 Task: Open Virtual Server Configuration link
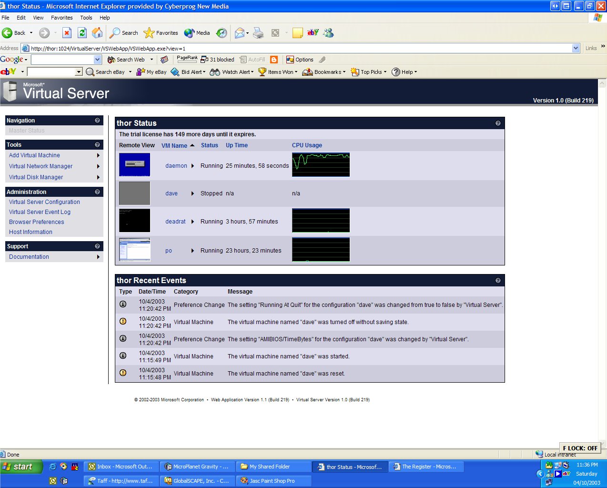44,202
